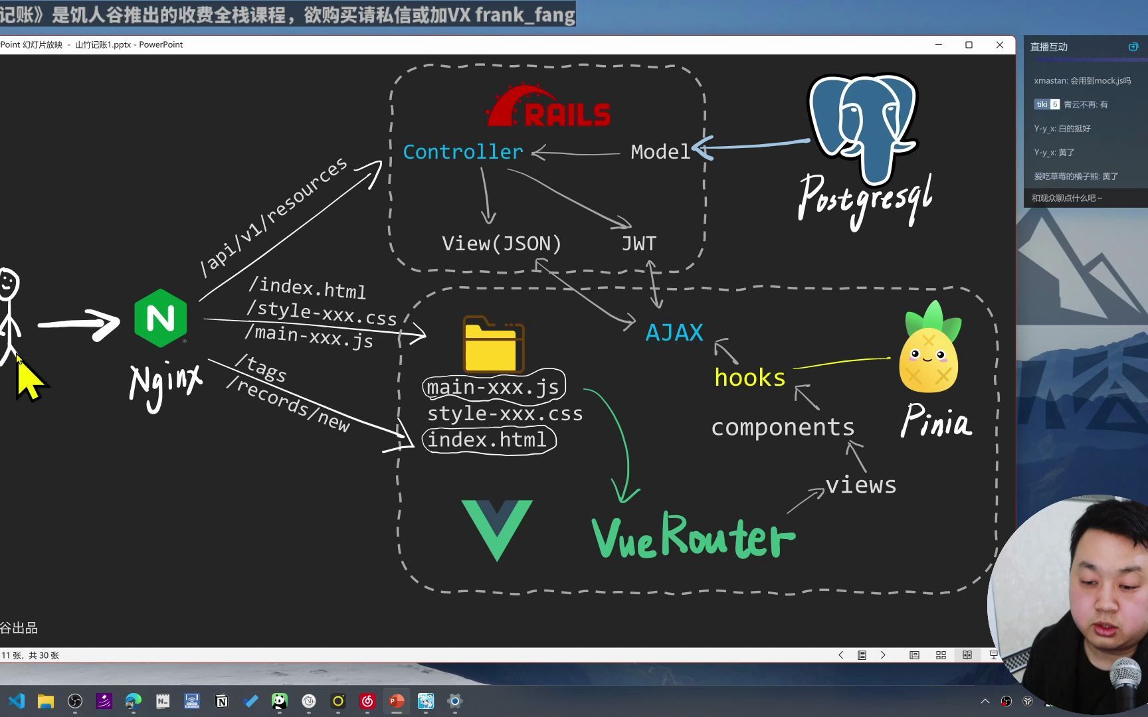Viewport: 1148px width, 717px height.
Task: Open the gear settings app on taskbar
Action: pyautogui.click(x=455, y=701)
